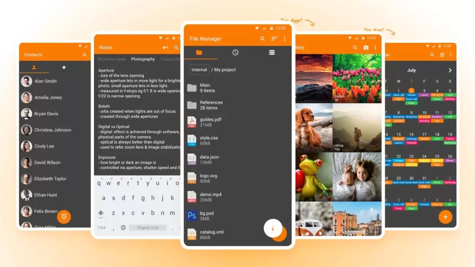
Task: Open bg.psd Photoshop file
Action: [237, 216]
